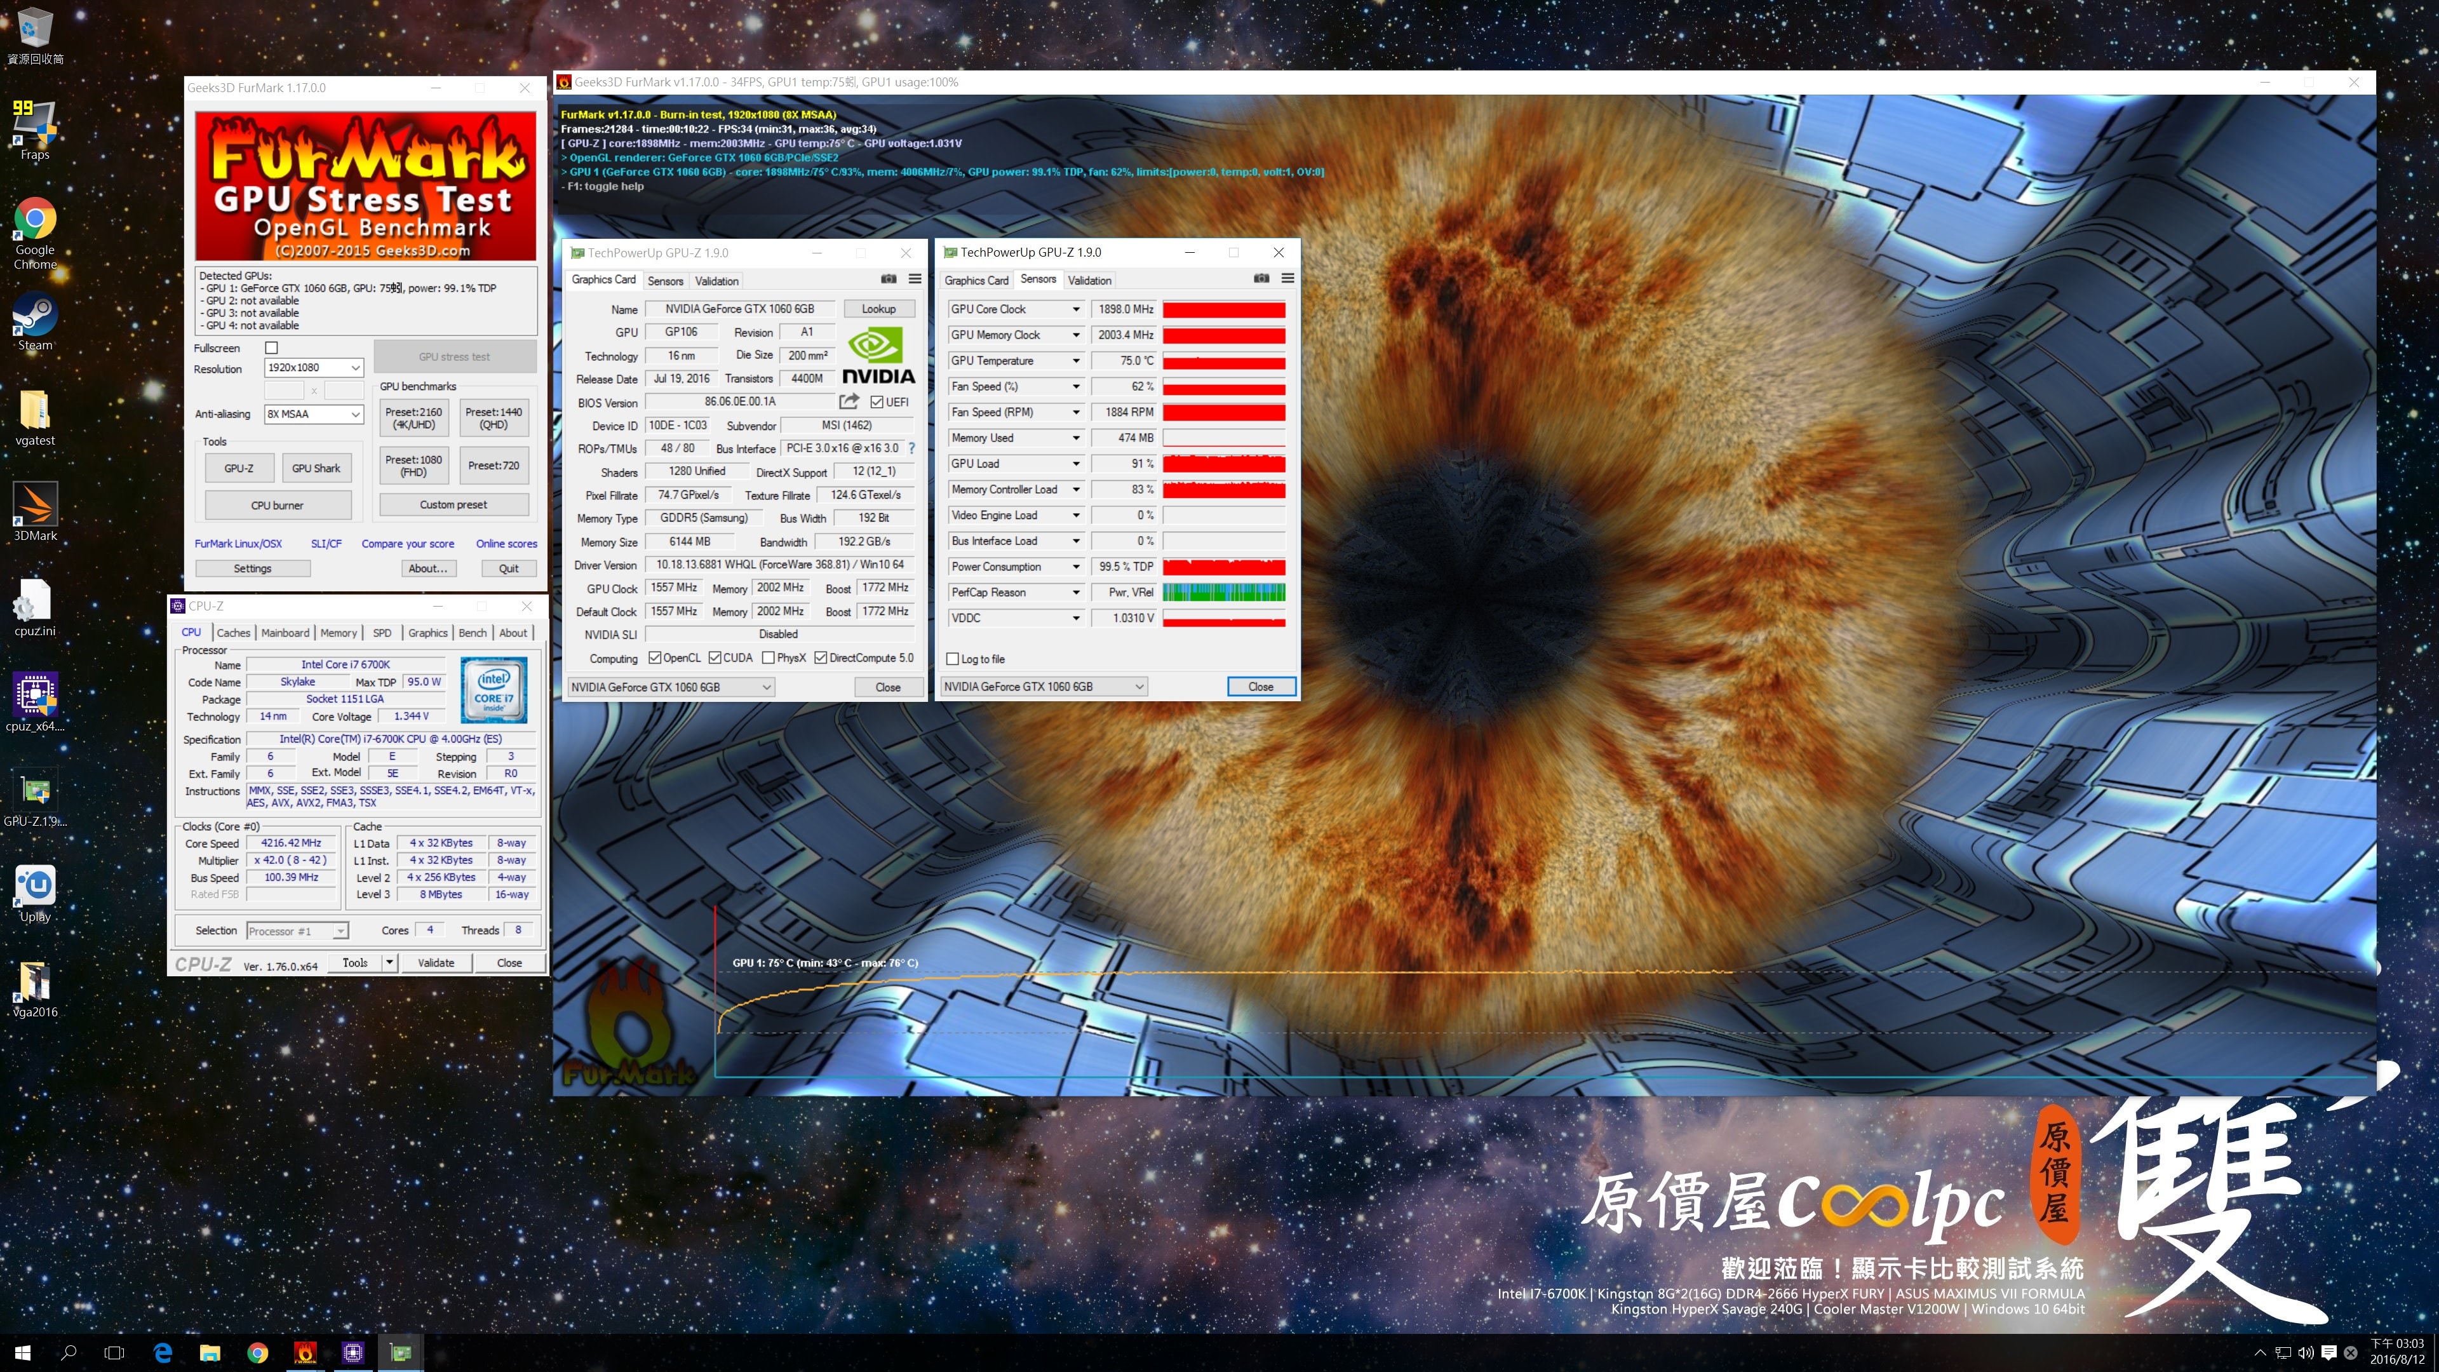Image resolution: width=2439 pixels, height=1372 pixels.
Task: Open the Compare your score link
Action: coord(407,544)
